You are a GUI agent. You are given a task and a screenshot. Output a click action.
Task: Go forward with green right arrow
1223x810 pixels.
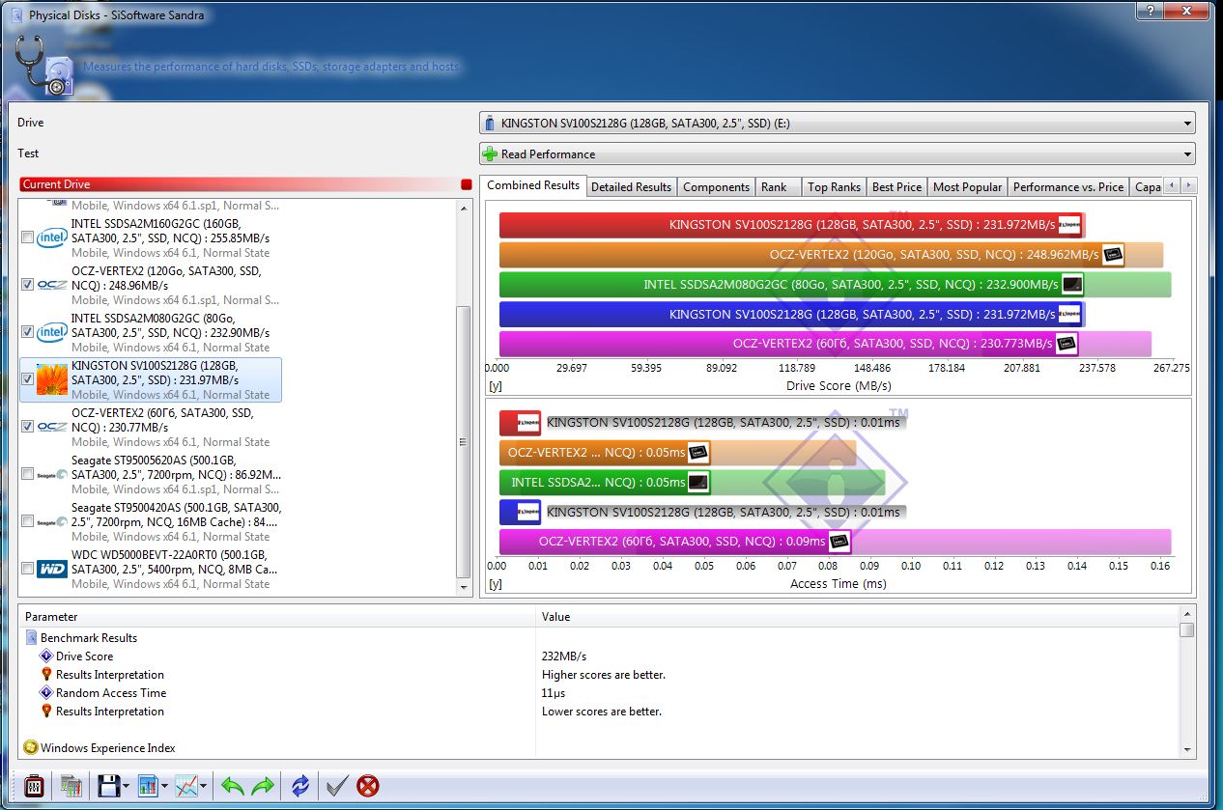pos(263,786)
